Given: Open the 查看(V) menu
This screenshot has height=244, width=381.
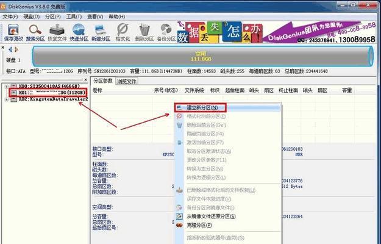Looking at the screenshot, I should click(x=95, y=16).
